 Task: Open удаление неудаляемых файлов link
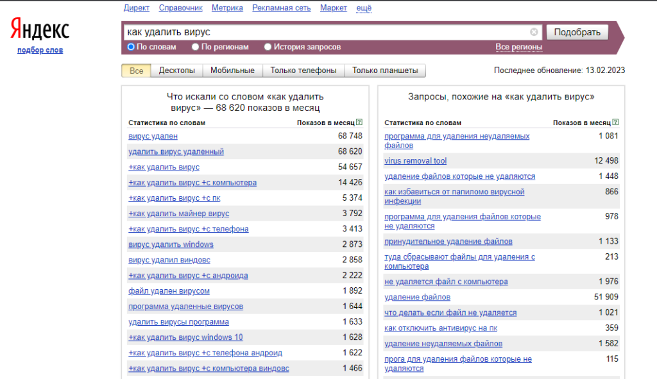[443, 344]
